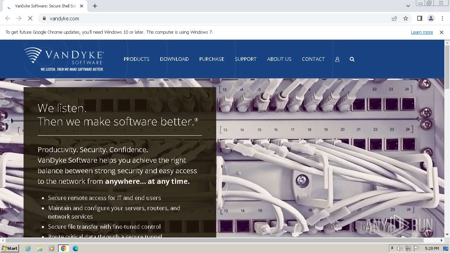450x253 pixels.
Task: Show hidden system tray icons
Action: [392, 248]
